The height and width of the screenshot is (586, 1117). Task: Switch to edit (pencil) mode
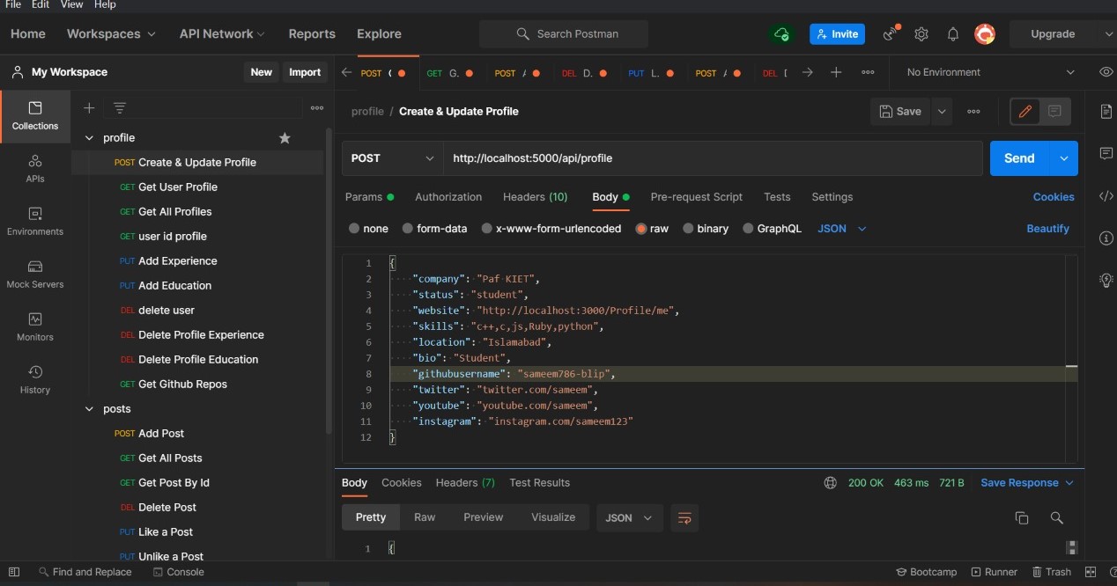[x=1025, y=112]
